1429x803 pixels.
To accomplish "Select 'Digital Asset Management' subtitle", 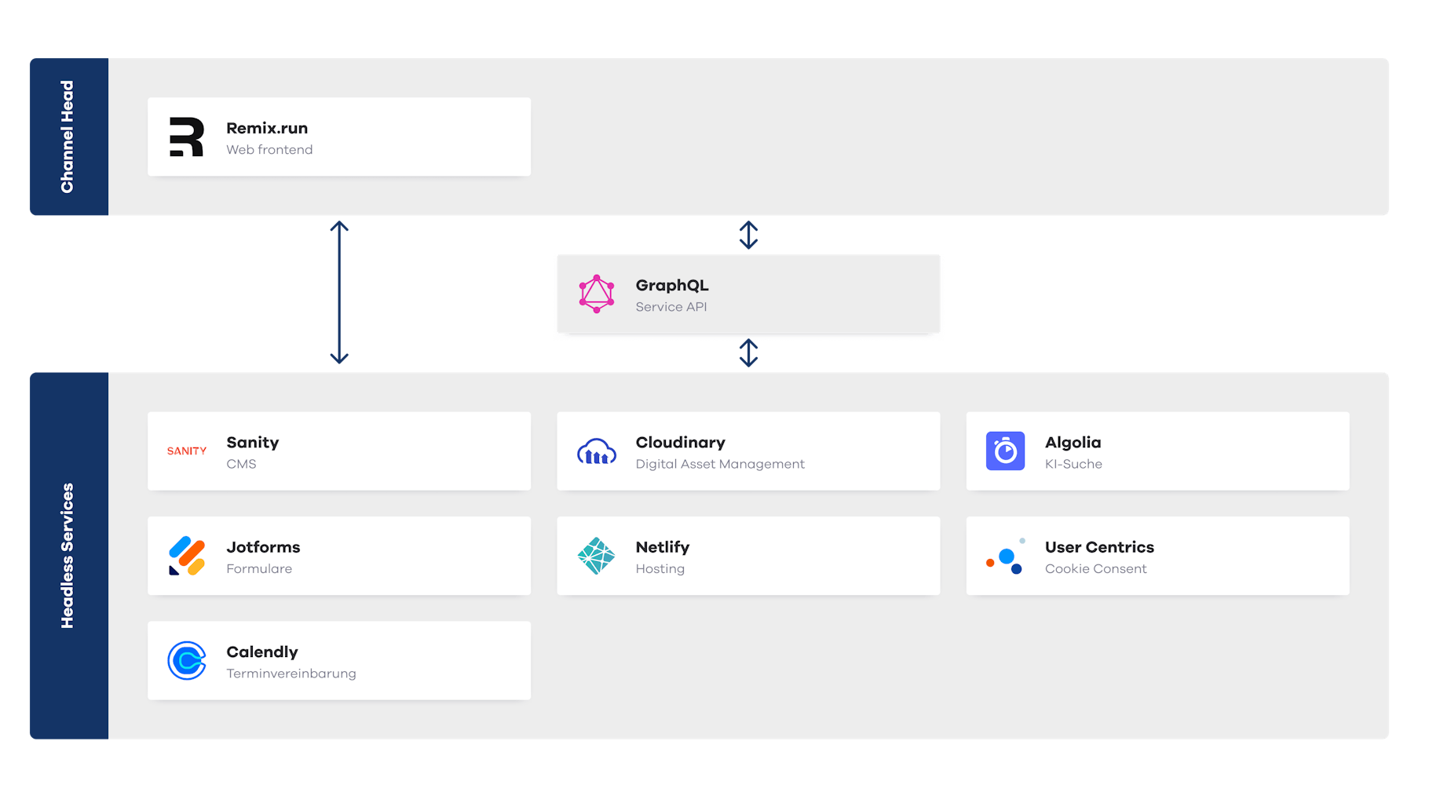I will 720,464.
